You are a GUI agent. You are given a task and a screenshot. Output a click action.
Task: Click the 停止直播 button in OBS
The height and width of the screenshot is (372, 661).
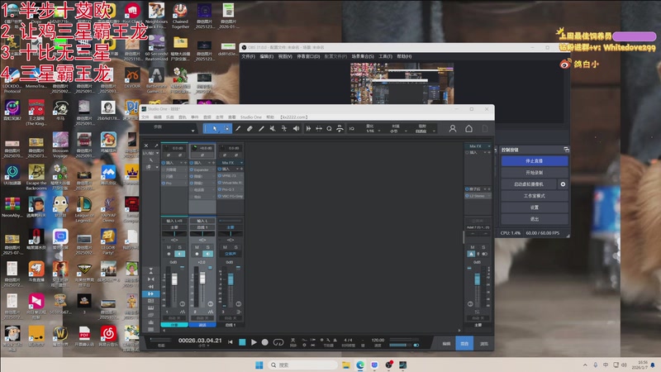tap(534, 161)
